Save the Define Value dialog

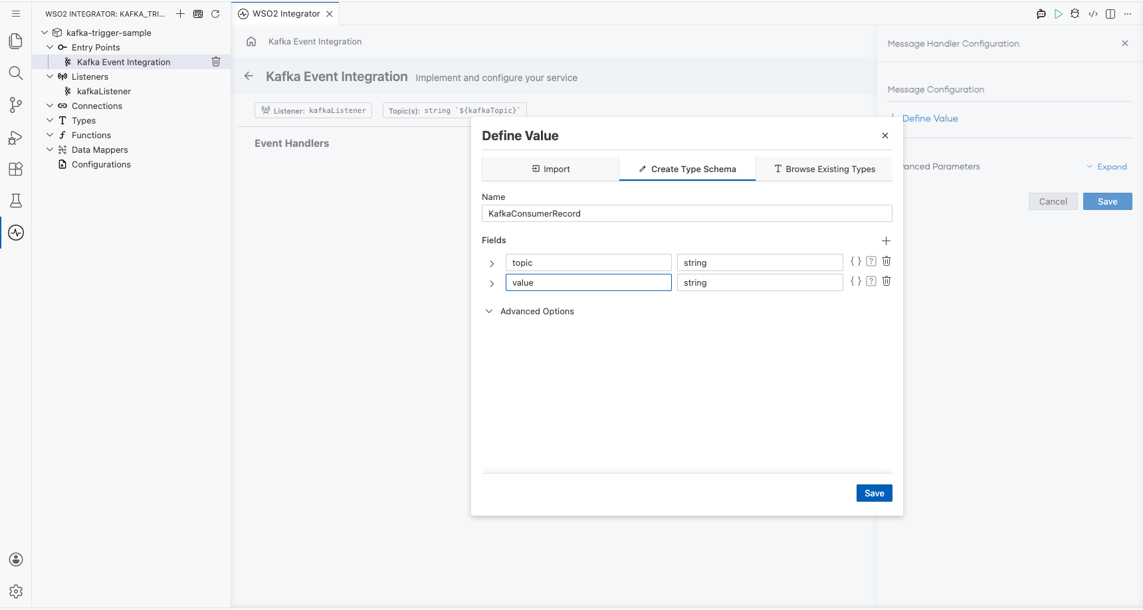point(875,493)
